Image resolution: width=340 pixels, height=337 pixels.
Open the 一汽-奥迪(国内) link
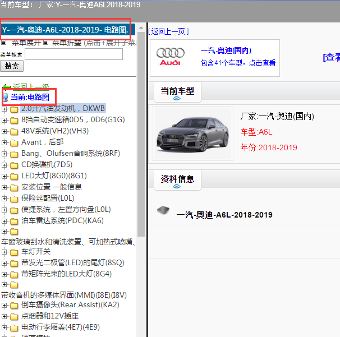(x=226, y=50)
